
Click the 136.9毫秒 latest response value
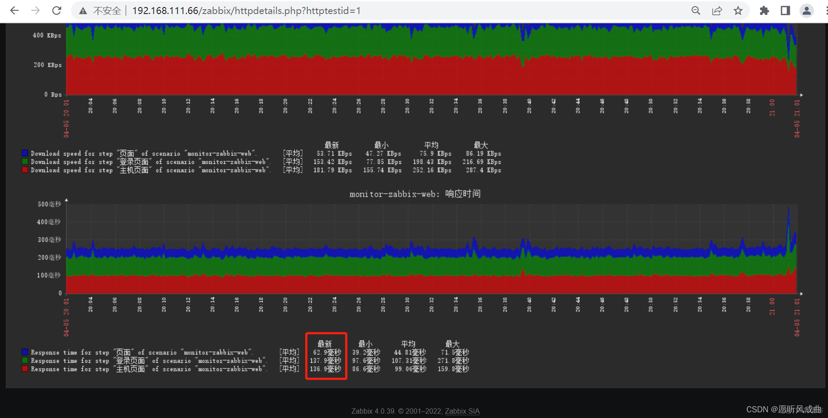pyautogui.click(x=325, y=369)
